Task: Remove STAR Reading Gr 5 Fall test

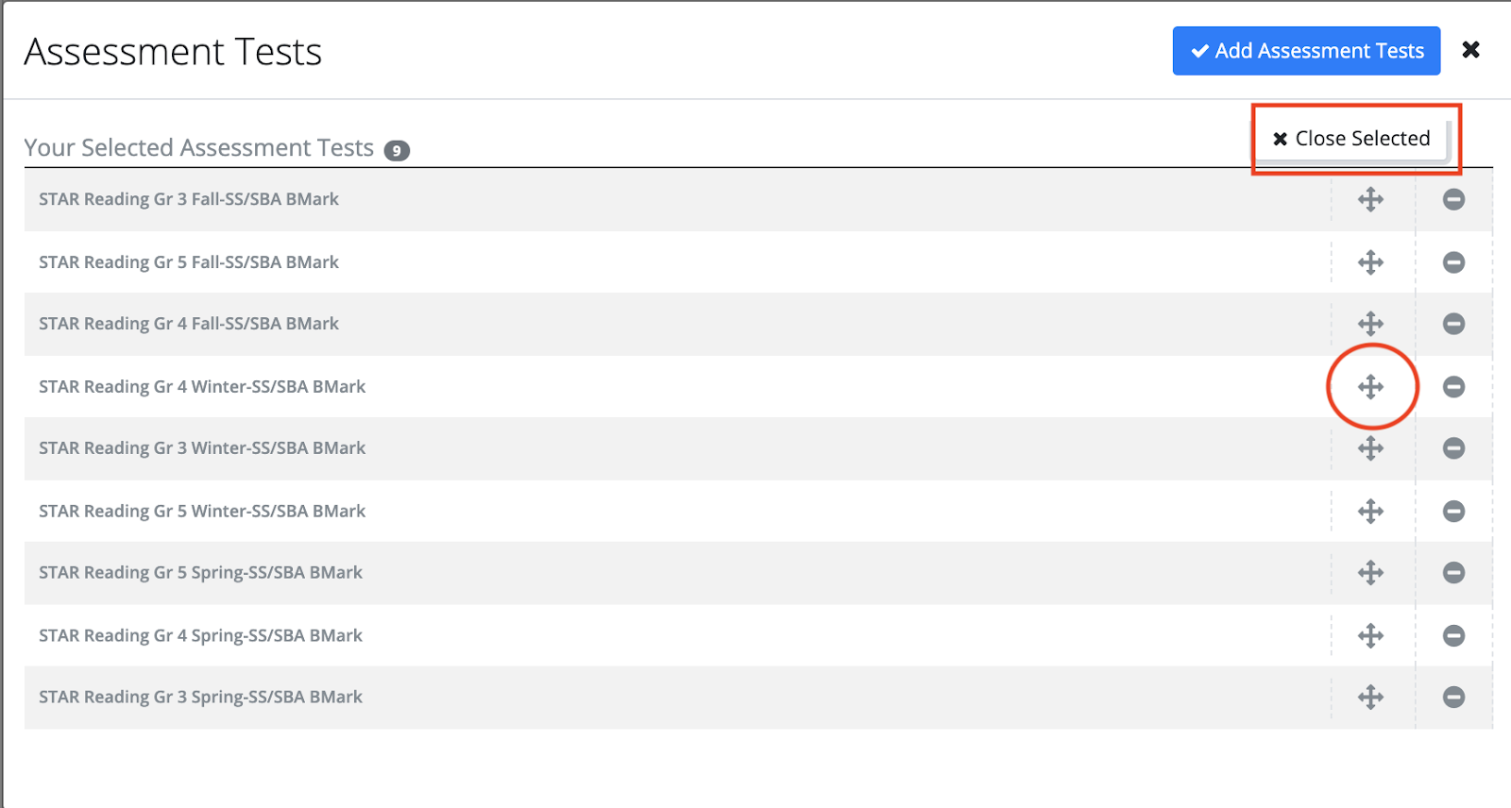Action: (1453, 262)
